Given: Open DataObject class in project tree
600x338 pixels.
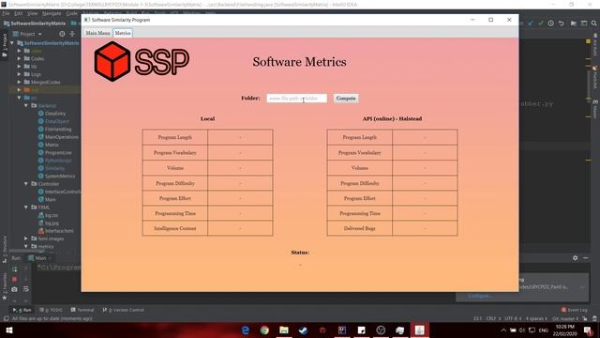Looking at the screenshot, I should 56,121.
